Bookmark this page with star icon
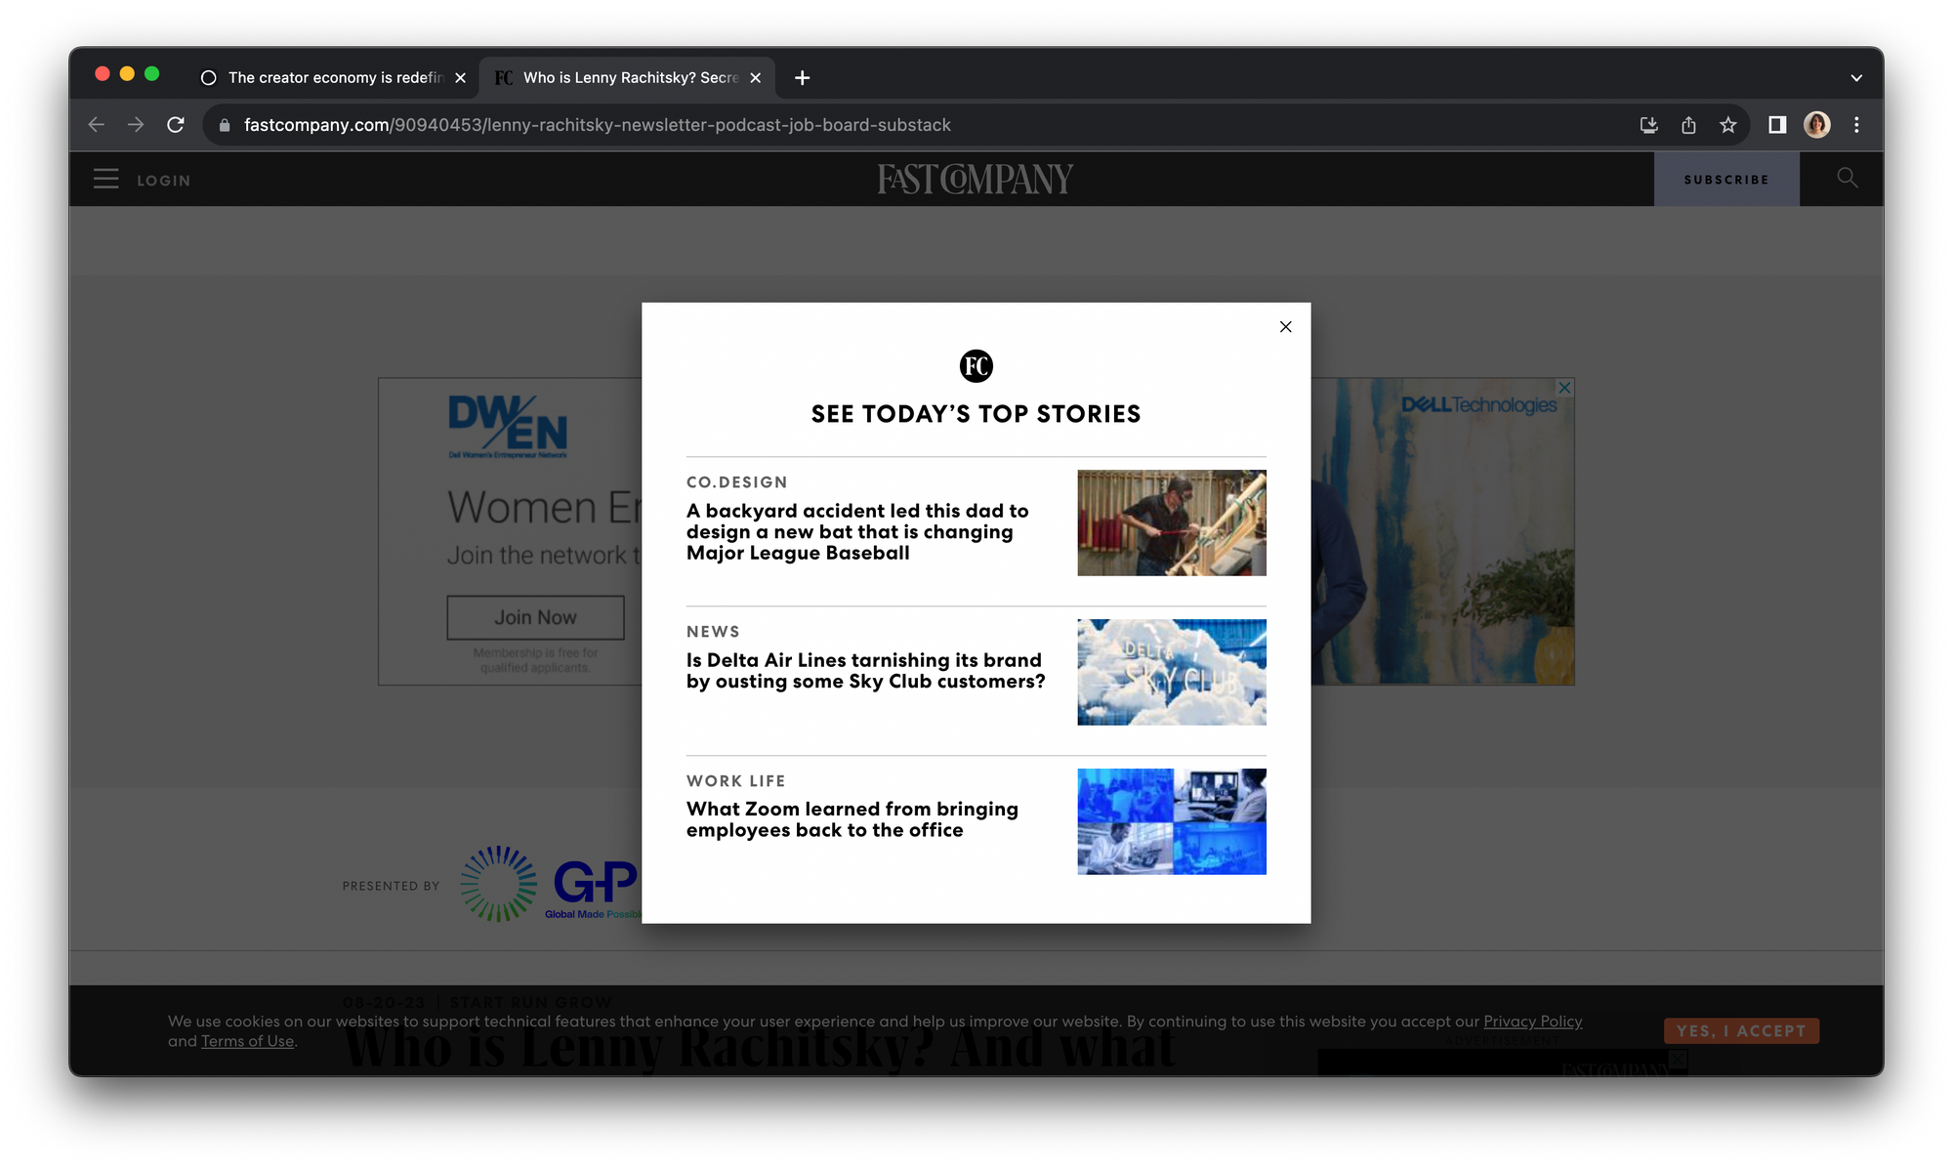This screenshot has height=1168, width=1953. (x=1728, y=125)
